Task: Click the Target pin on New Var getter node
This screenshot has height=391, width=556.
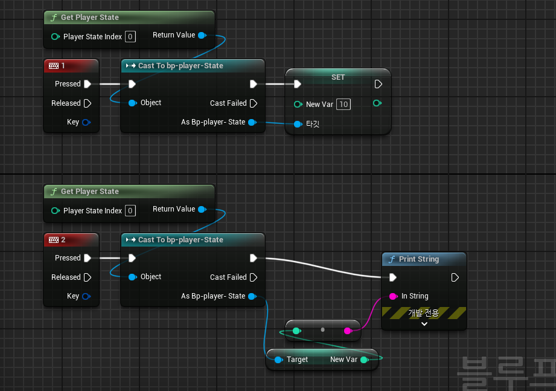Action: (x=279, y=360)
